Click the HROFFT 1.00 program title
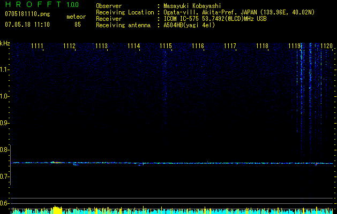Image resolution: width=337 pixels, height=214 pixels. point(42,4)
